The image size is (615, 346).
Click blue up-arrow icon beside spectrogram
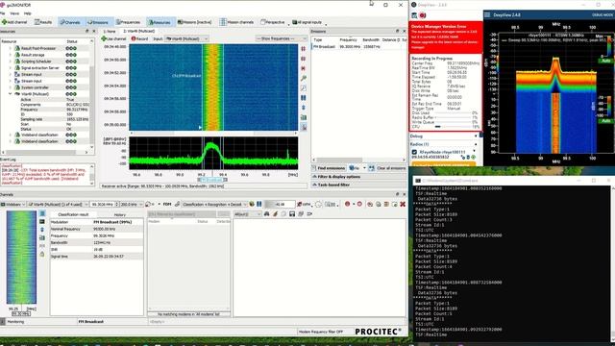click(x=304, y=108)
